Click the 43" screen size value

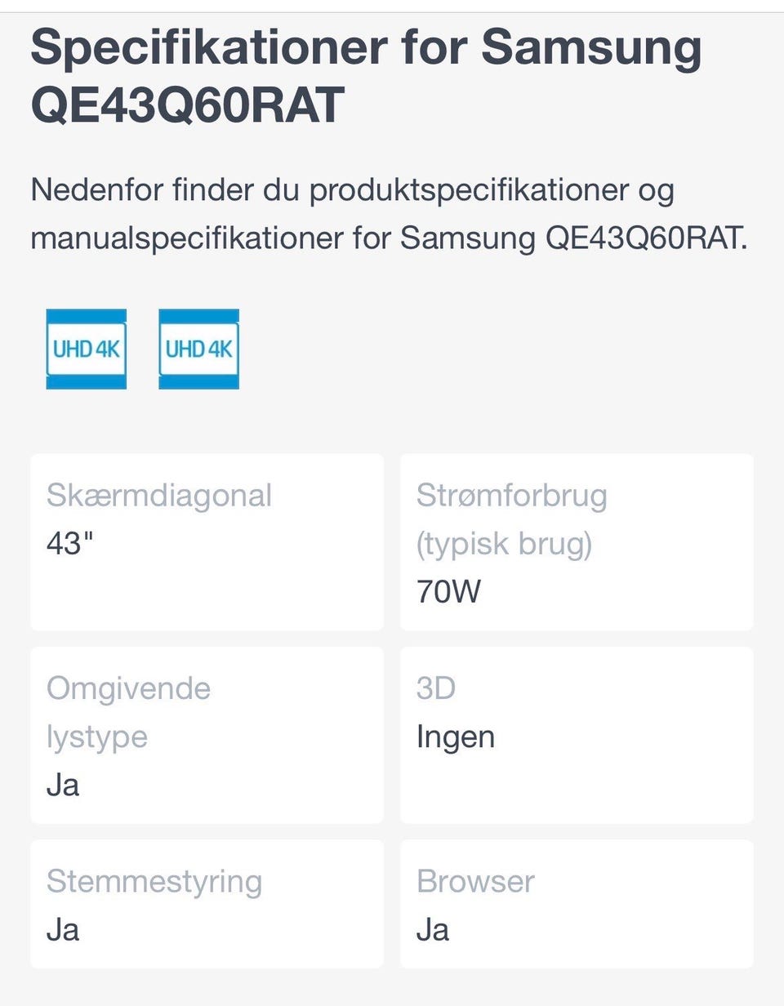[x=65, y=544]
